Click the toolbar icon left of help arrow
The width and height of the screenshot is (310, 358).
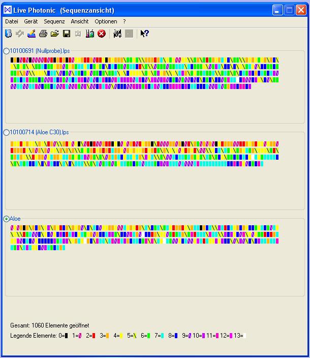tap(129, 34)
